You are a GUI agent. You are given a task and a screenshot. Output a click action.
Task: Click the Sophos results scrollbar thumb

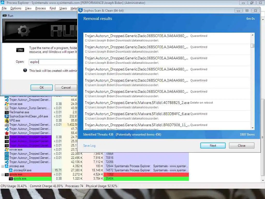tap(253, 46)
